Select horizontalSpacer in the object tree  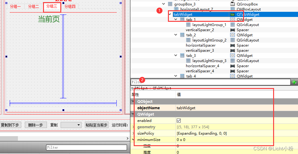click(x=201, y=45)
